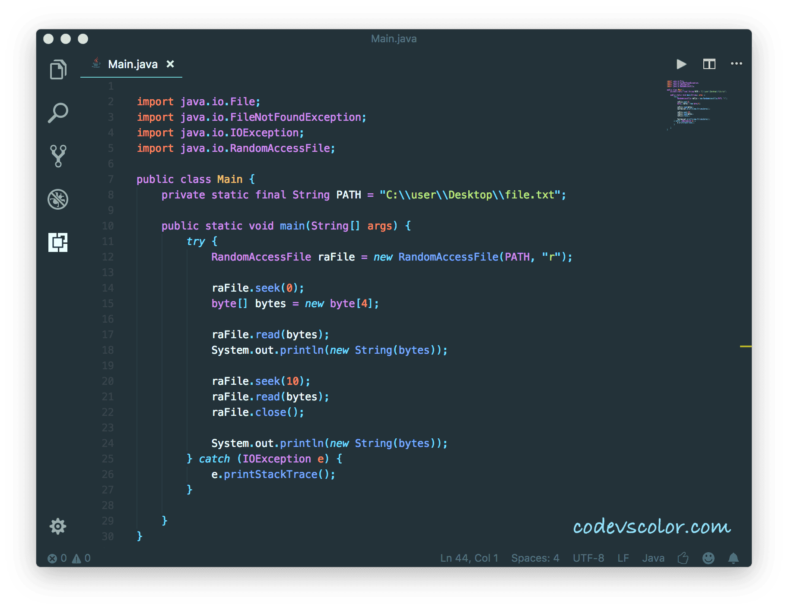Click 'e.printStackTrace();' statement

click(273, 475)
